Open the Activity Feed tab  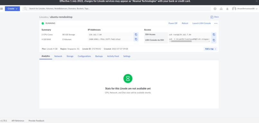pyautogui.click(x=113, y=56)
